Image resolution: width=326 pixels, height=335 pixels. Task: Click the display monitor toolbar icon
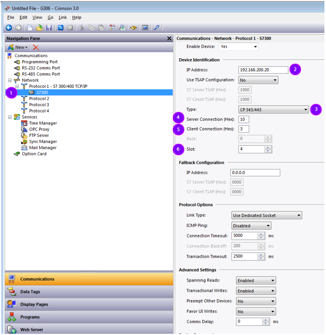point(145,28)
